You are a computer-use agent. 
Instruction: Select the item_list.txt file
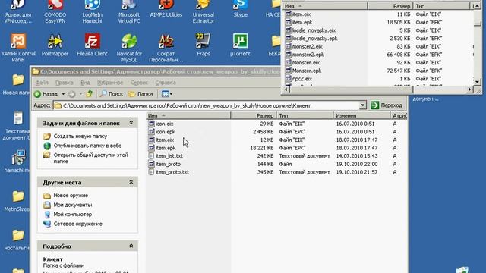[169, 156]
